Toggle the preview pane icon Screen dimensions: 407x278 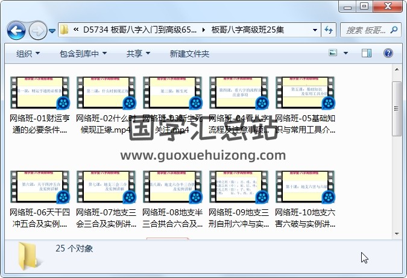(x=366, y=53)
